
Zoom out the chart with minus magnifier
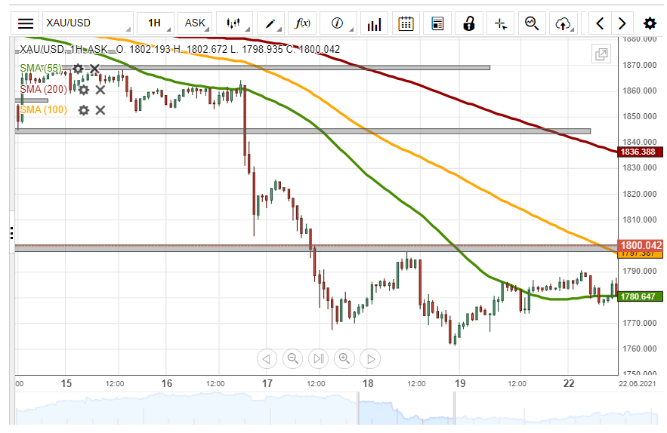tap(293, 359)
